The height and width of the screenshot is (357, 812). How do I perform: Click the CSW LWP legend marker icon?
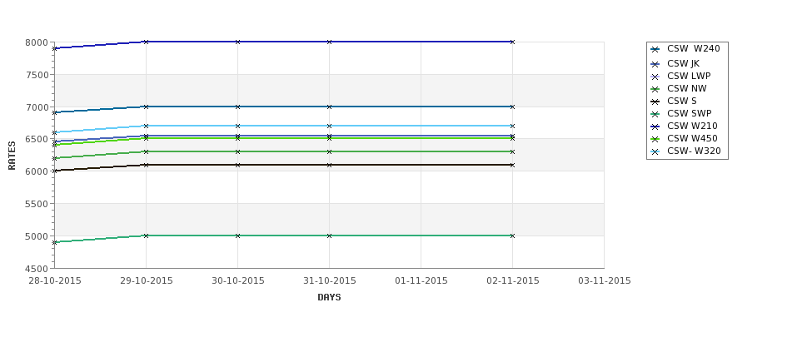point(655,77)
